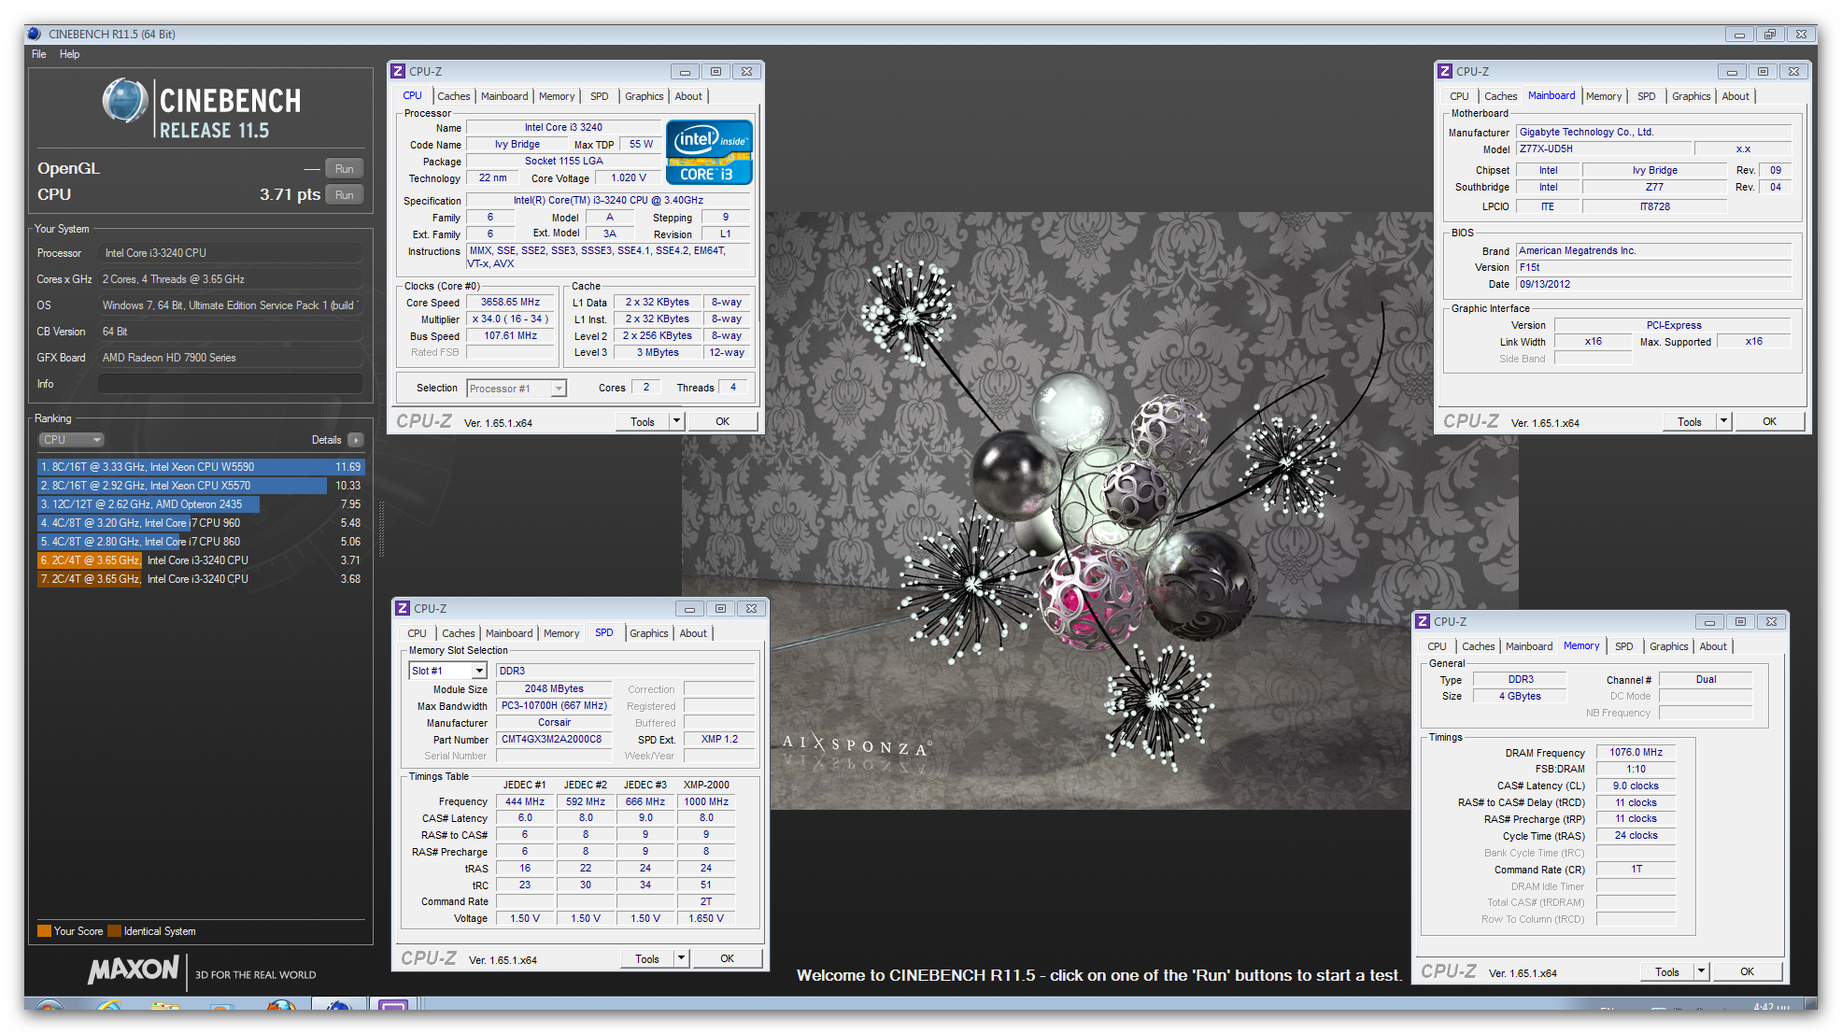Screen dimensions: 1842x1034
Task: Click OK in the CPU-Z CPU window
Action: tap(722, 421)
